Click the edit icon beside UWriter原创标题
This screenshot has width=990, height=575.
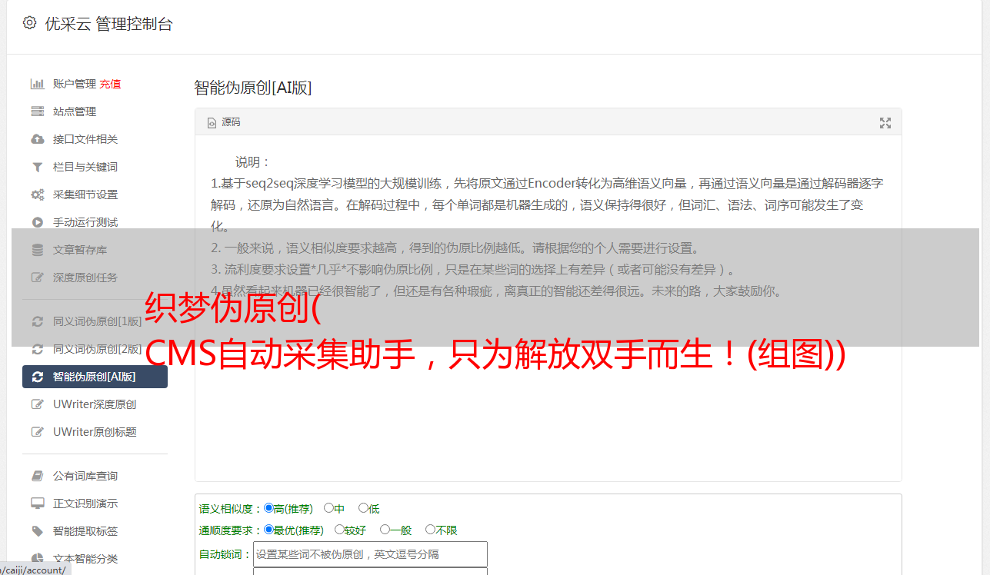[37, 432]
